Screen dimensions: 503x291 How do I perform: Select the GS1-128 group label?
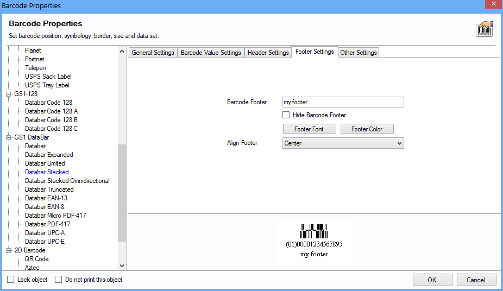26,94
